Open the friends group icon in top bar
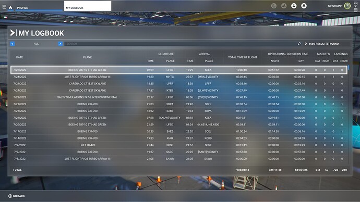 click(x=284, y=6)
